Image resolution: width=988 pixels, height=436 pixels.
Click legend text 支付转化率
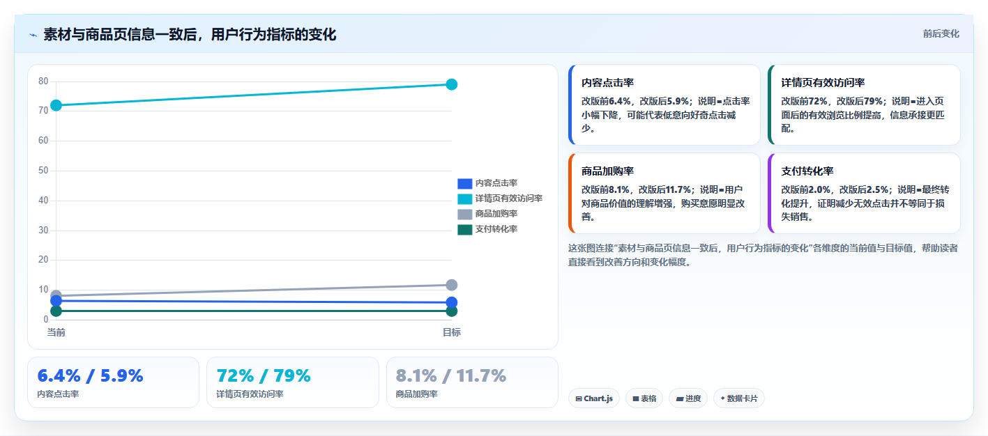[496, 229]
